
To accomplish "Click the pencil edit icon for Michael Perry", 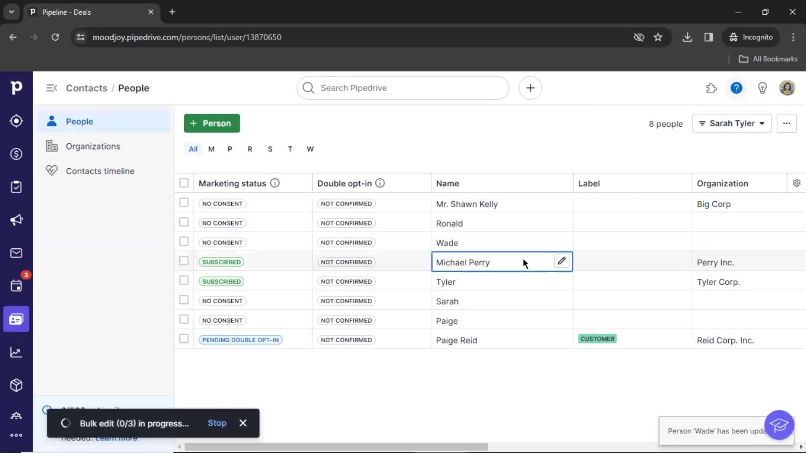I will pyautogui.click(x=562, y=261).
